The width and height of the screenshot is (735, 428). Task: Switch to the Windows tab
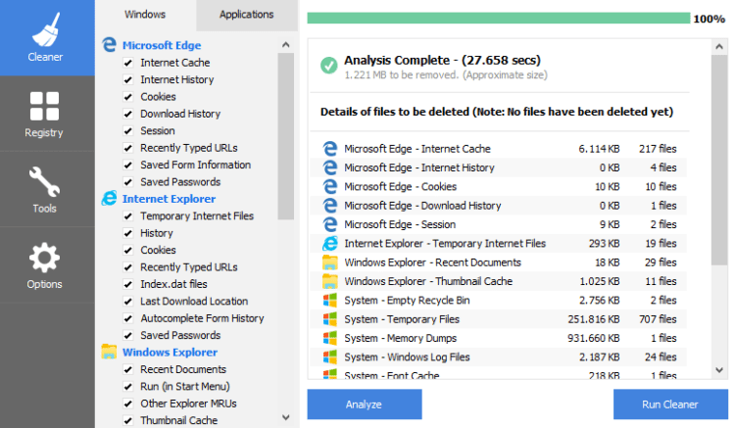pyautogui.click(x=145, y=15)
